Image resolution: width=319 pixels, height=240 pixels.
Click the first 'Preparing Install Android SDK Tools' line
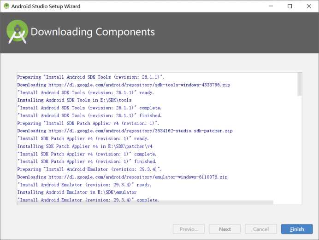tap(91, 77)
